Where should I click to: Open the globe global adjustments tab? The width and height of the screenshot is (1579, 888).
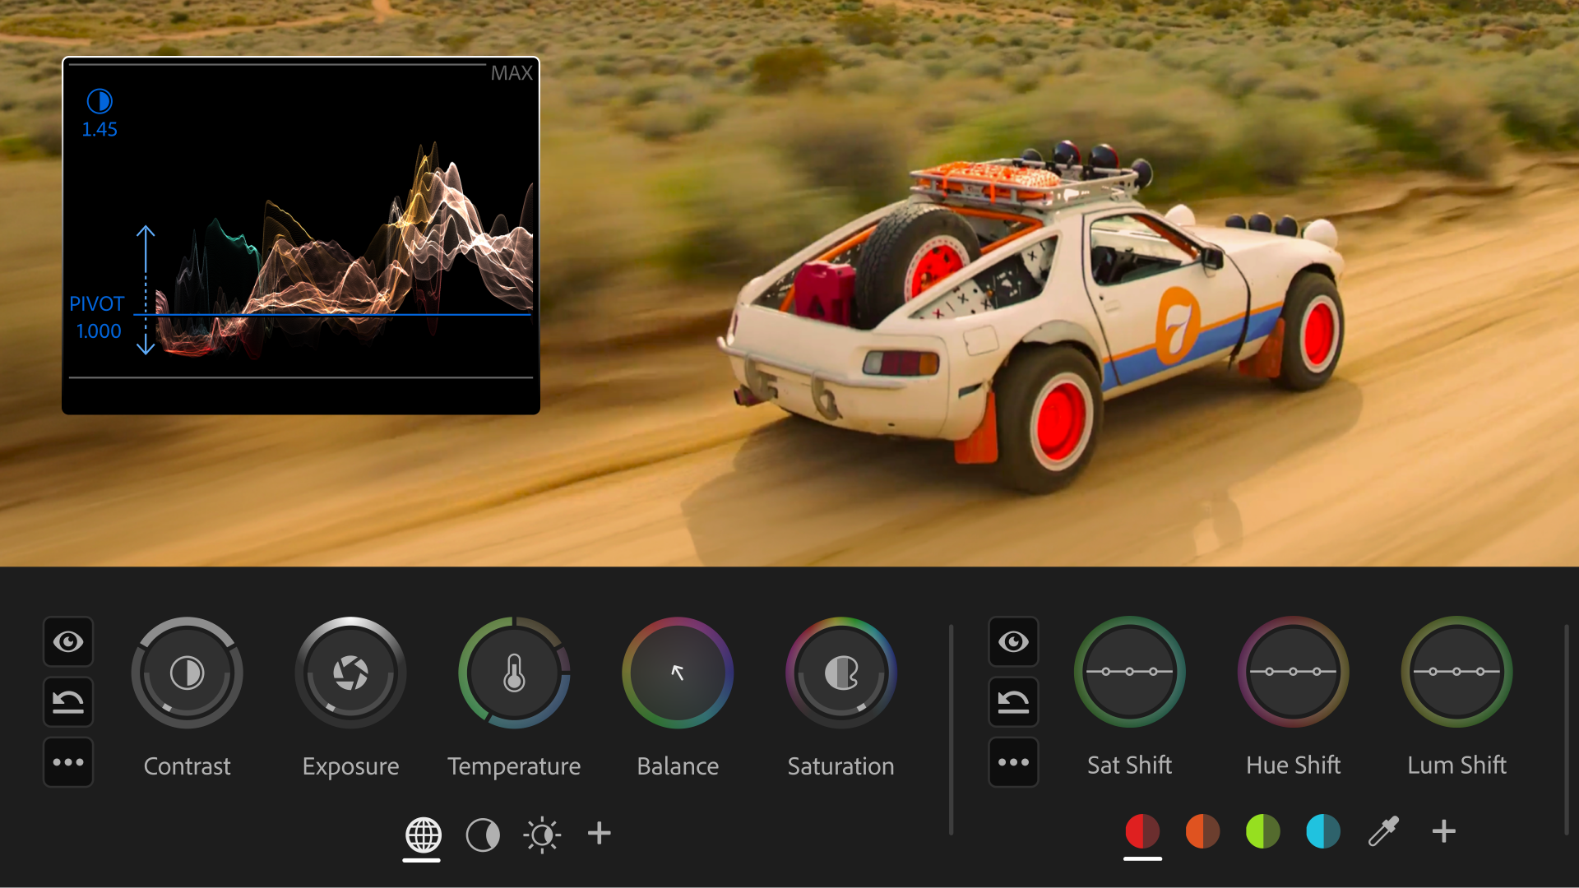422,834
